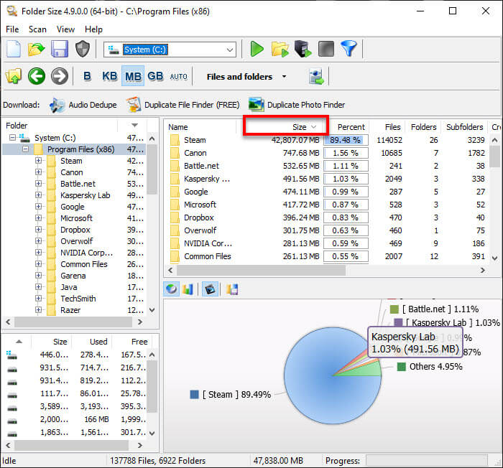
Task: Show bar chart view
Action: pyautogui.click(x=188, y=289)
